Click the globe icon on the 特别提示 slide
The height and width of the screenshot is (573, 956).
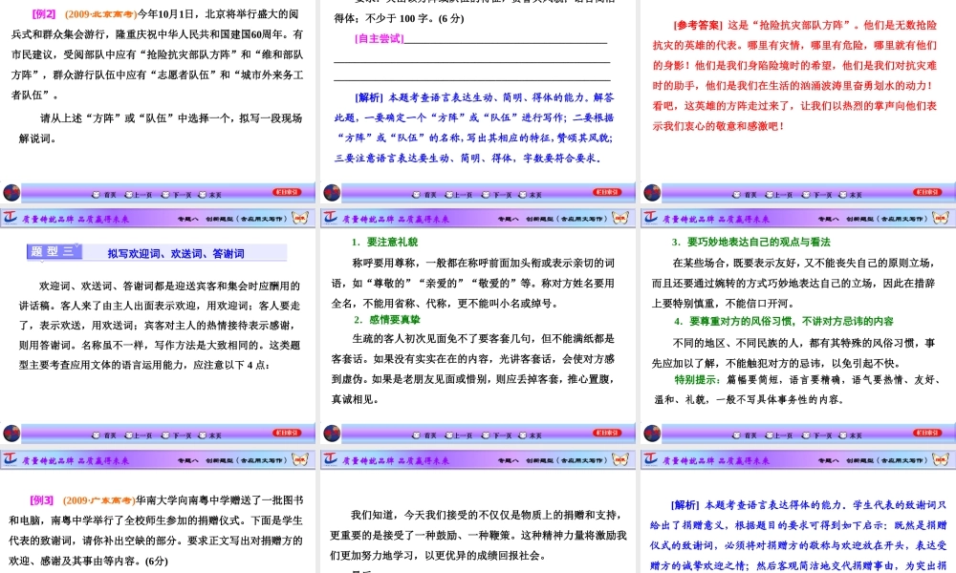(652, 434)
